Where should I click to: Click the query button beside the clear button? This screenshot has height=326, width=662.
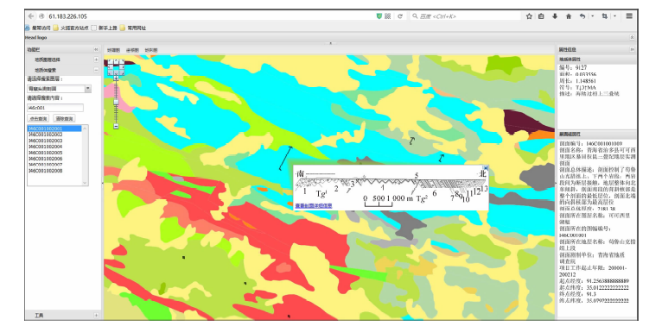38,118
